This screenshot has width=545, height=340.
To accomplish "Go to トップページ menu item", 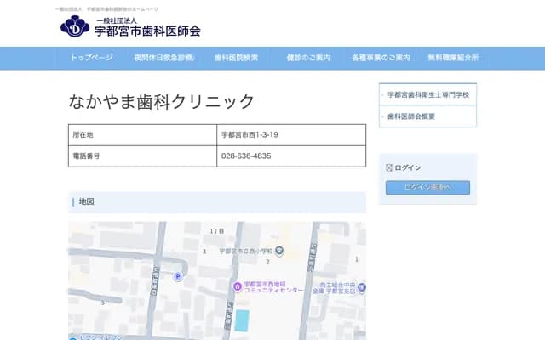I will click(91, 58).
